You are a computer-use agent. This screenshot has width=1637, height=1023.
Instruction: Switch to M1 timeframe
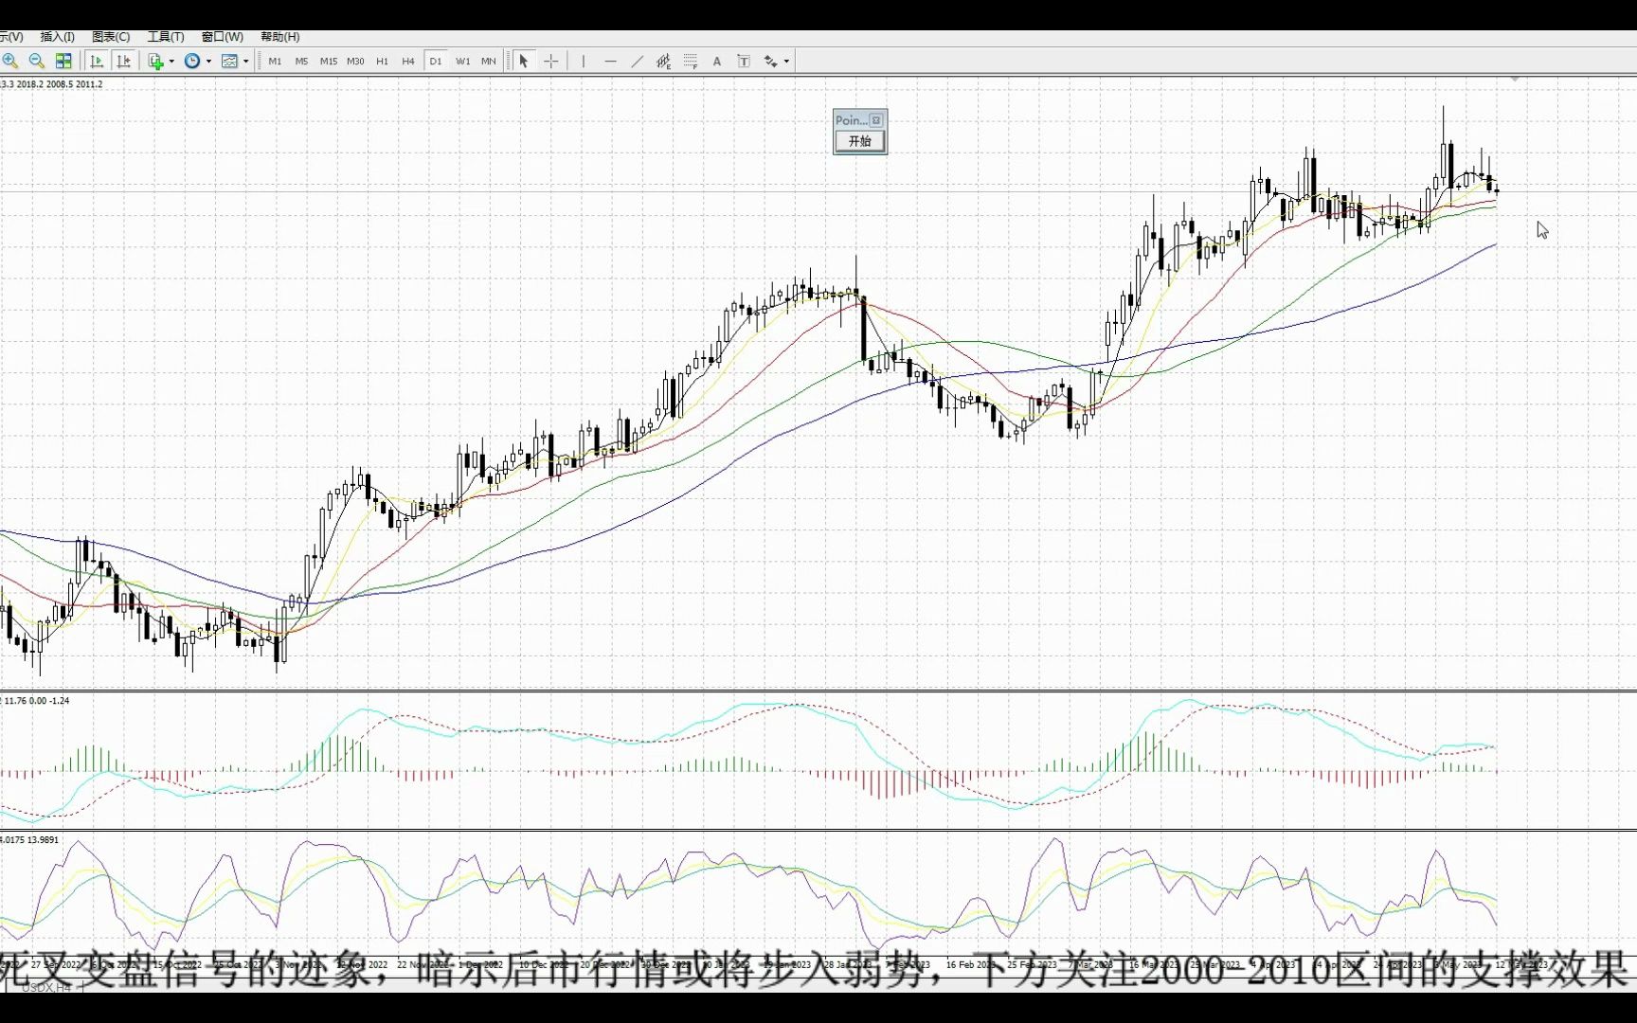coord(275,61)
